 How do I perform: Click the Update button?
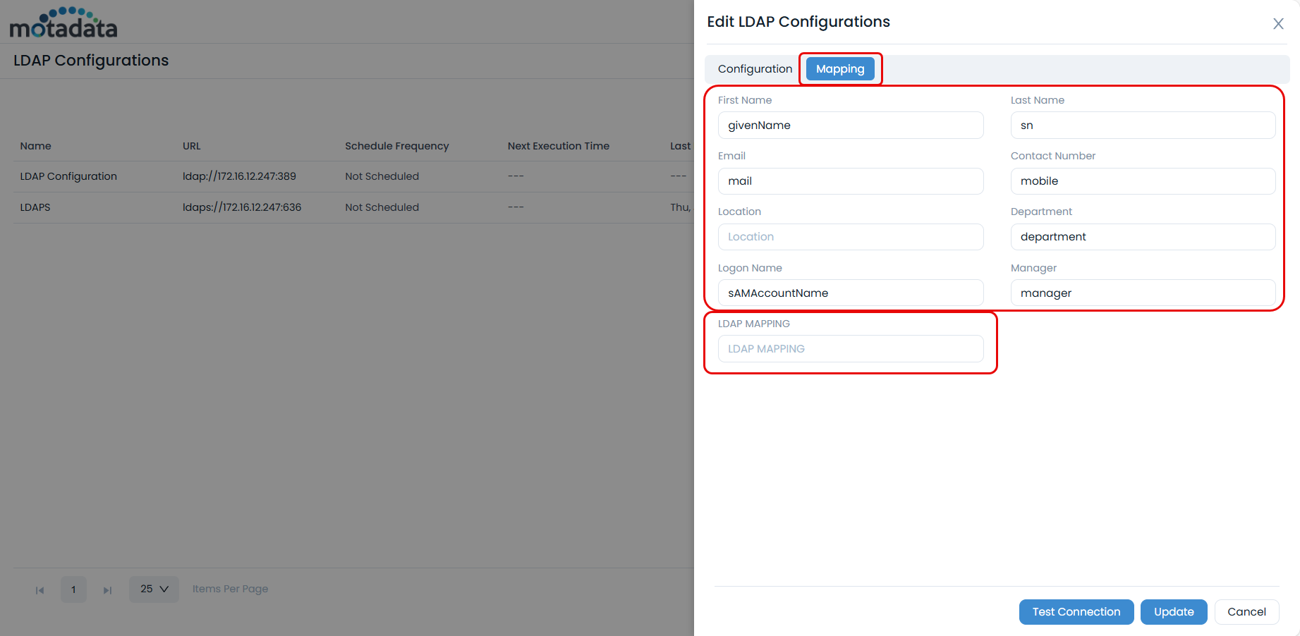pyautogui.click(x=1173, y=612)
